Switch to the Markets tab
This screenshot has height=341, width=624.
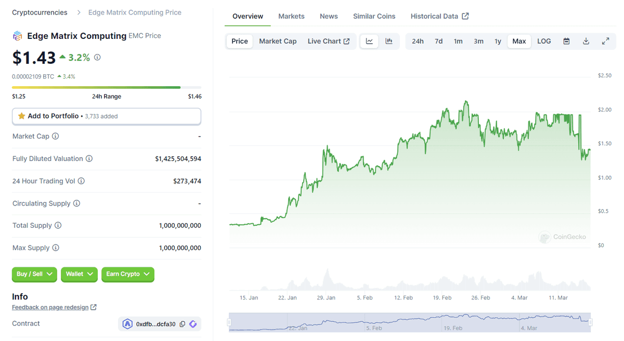[x=291, y=16]
